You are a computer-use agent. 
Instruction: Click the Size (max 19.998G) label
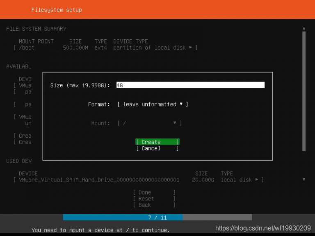[x=80, y=85]
